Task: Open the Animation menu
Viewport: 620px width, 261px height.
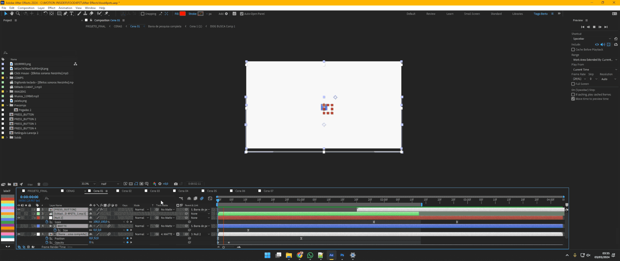Action: (x=65, y=8)
